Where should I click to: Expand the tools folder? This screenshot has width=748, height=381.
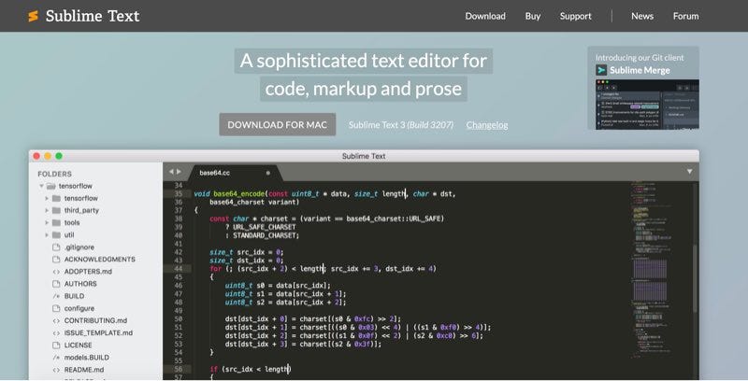click(47, 223)
